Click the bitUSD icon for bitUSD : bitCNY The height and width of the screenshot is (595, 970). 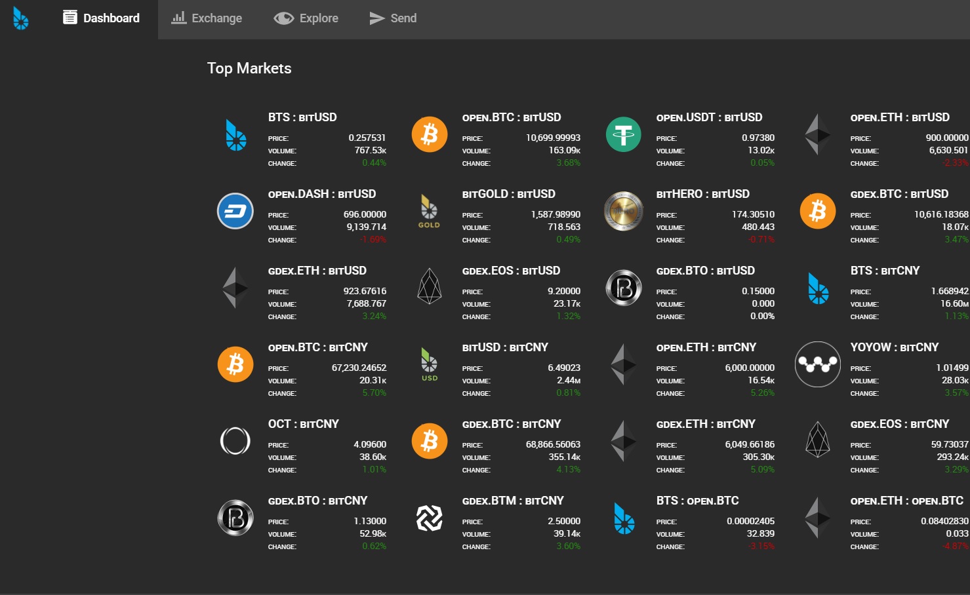pos(430,364)
